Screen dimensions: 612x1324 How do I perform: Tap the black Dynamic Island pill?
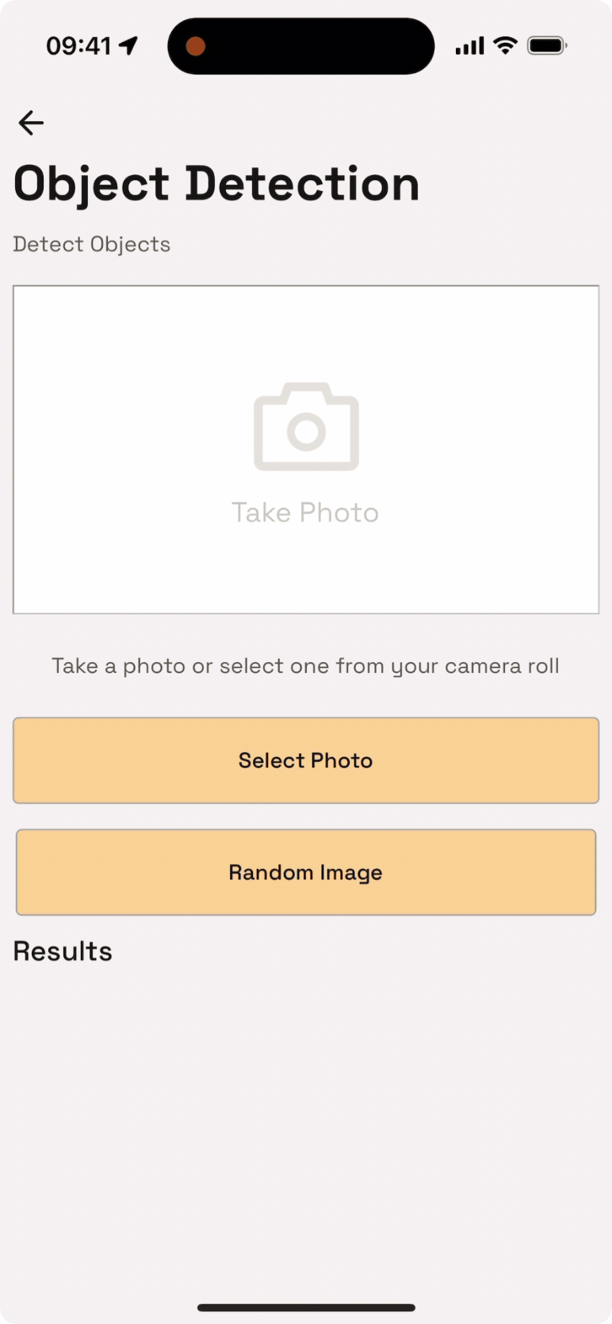tap(301, 46)
